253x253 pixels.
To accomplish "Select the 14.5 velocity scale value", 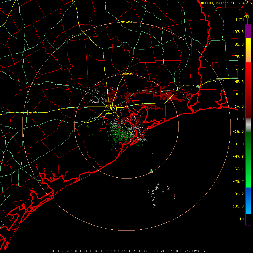I will 239,107.
